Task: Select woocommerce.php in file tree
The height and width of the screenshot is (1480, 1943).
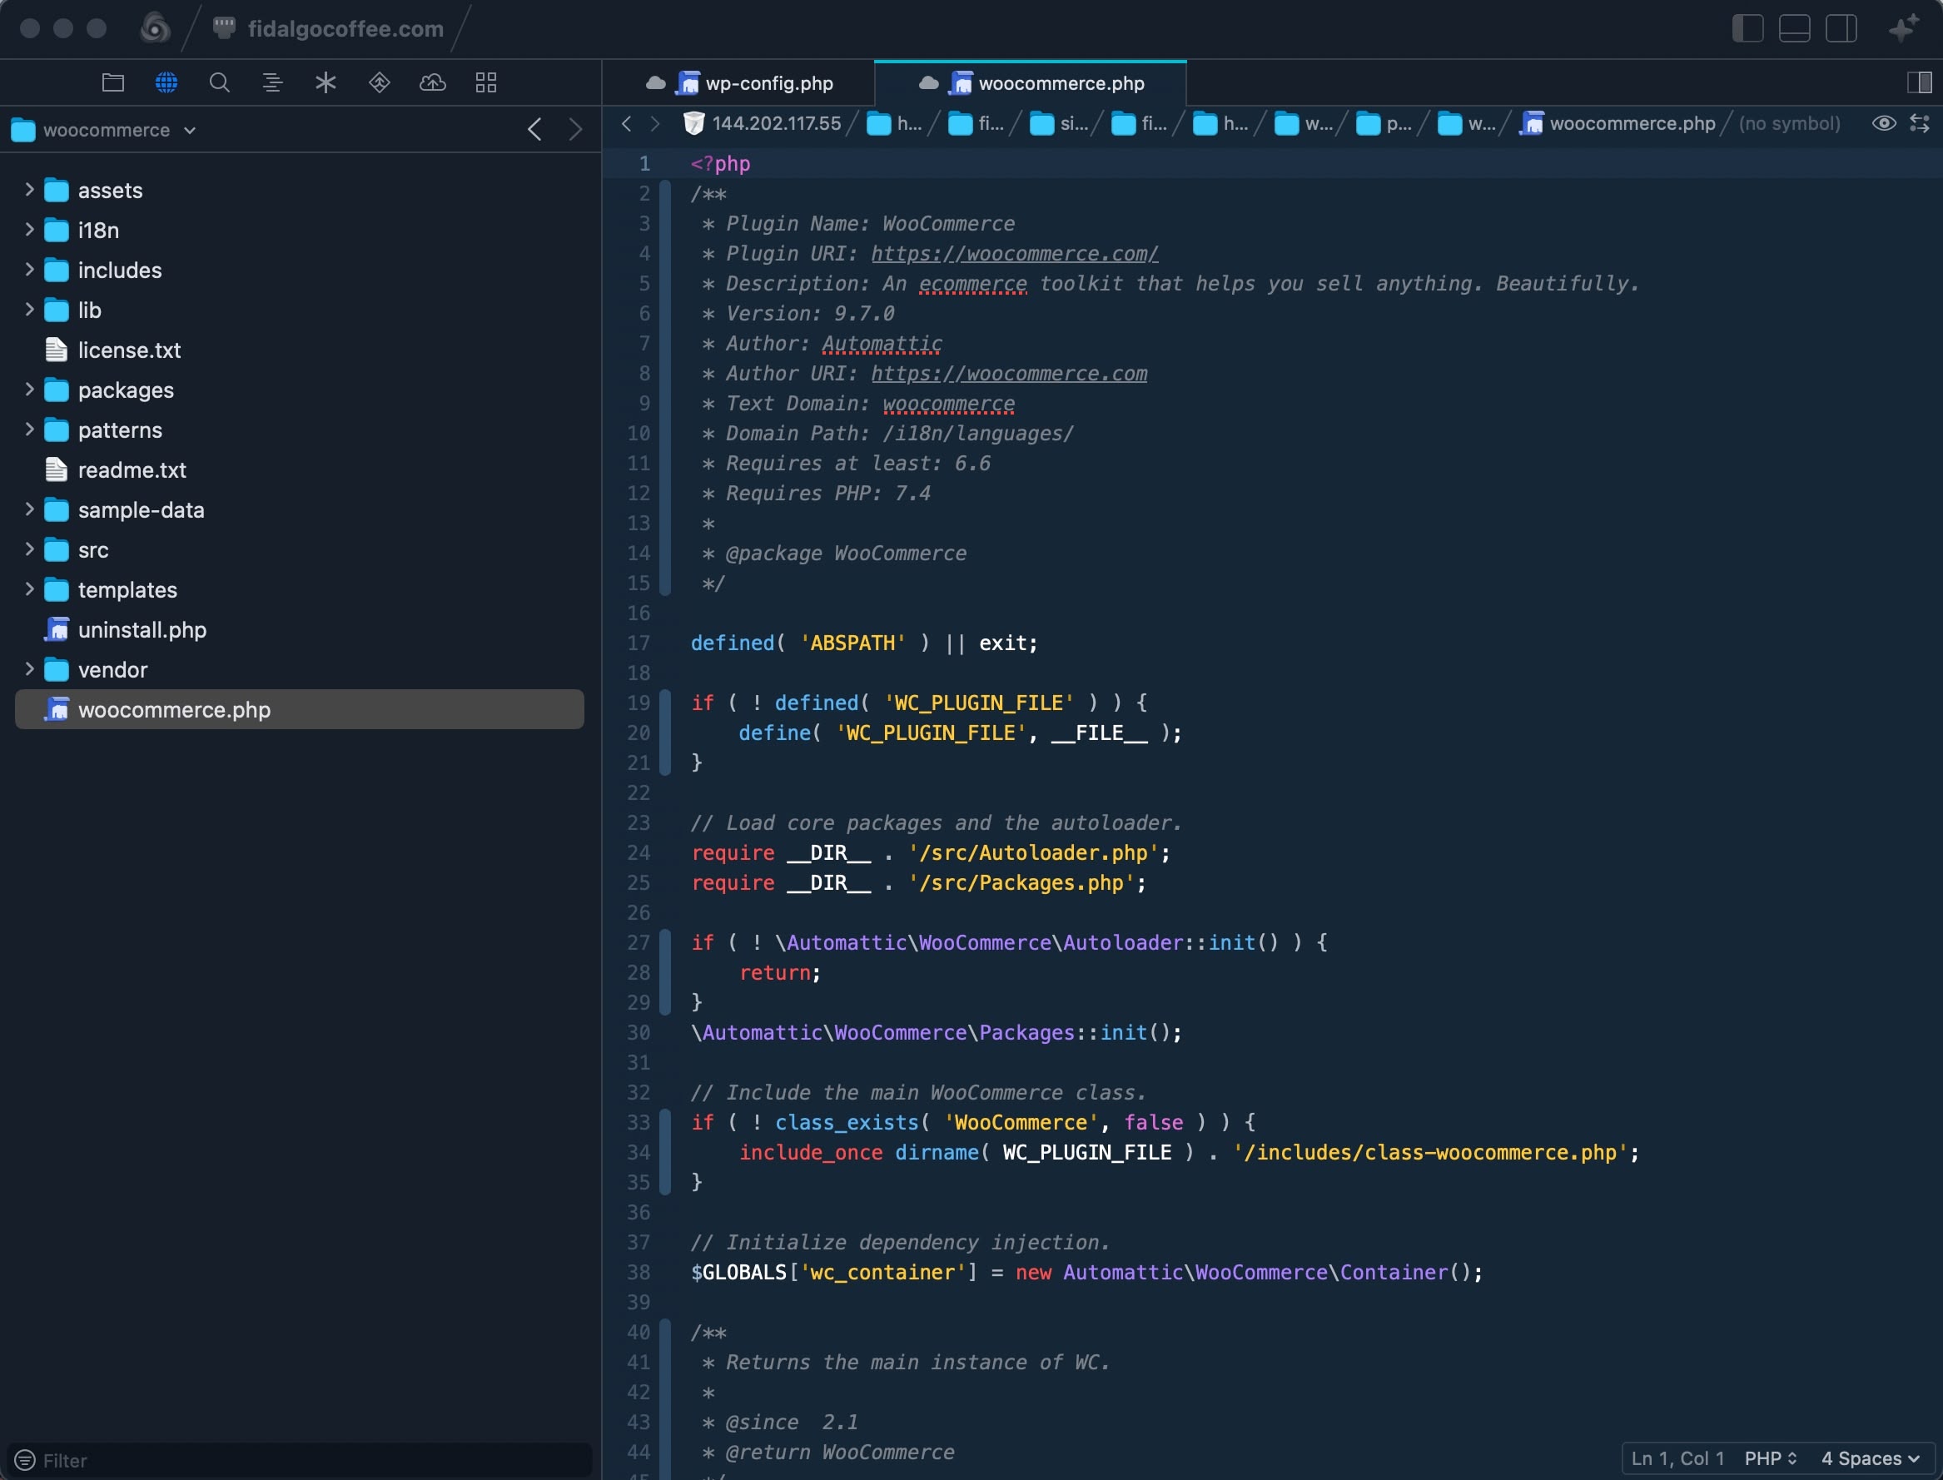Action: pyautogui.click(x=300, y=709)
